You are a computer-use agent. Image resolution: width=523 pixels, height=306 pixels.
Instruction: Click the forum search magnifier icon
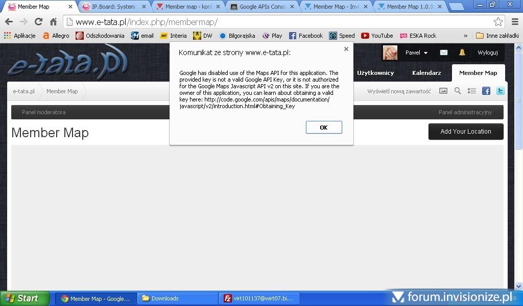pyautogui.click(x=458, y=91)
